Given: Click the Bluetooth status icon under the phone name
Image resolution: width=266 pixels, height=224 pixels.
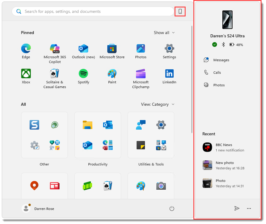Looking at the screenshot, I should click(223, 45).
